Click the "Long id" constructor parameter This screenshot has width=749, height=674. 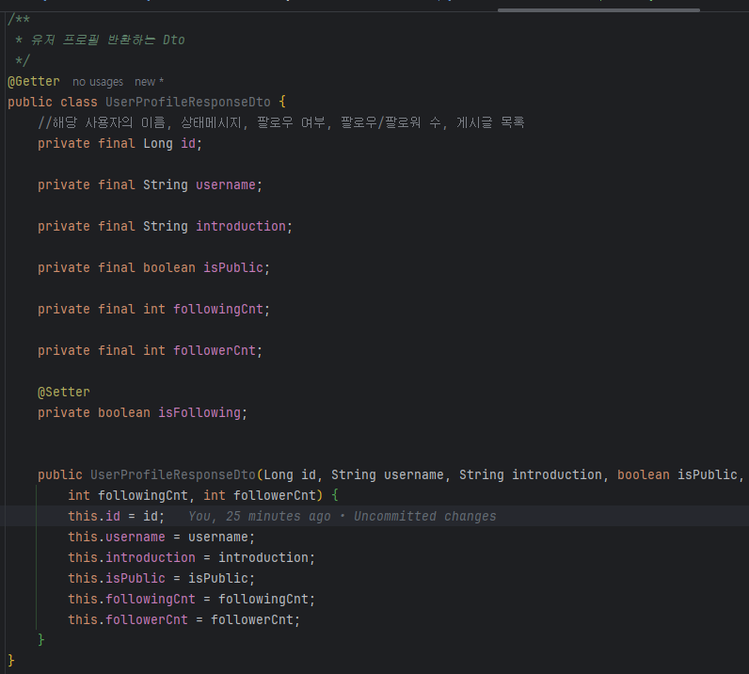pyautogui.click(x=290, y=474)
